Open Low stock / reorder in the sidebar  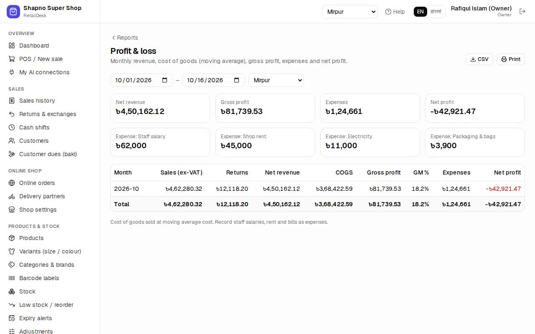(x=50, y=305)
